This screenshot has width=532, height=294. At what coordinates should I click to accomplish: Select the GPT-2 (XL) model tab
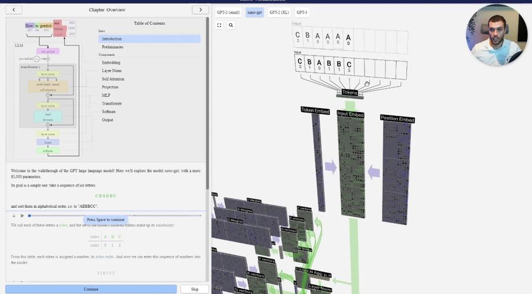pyautogui.click(x=279, y=12)
